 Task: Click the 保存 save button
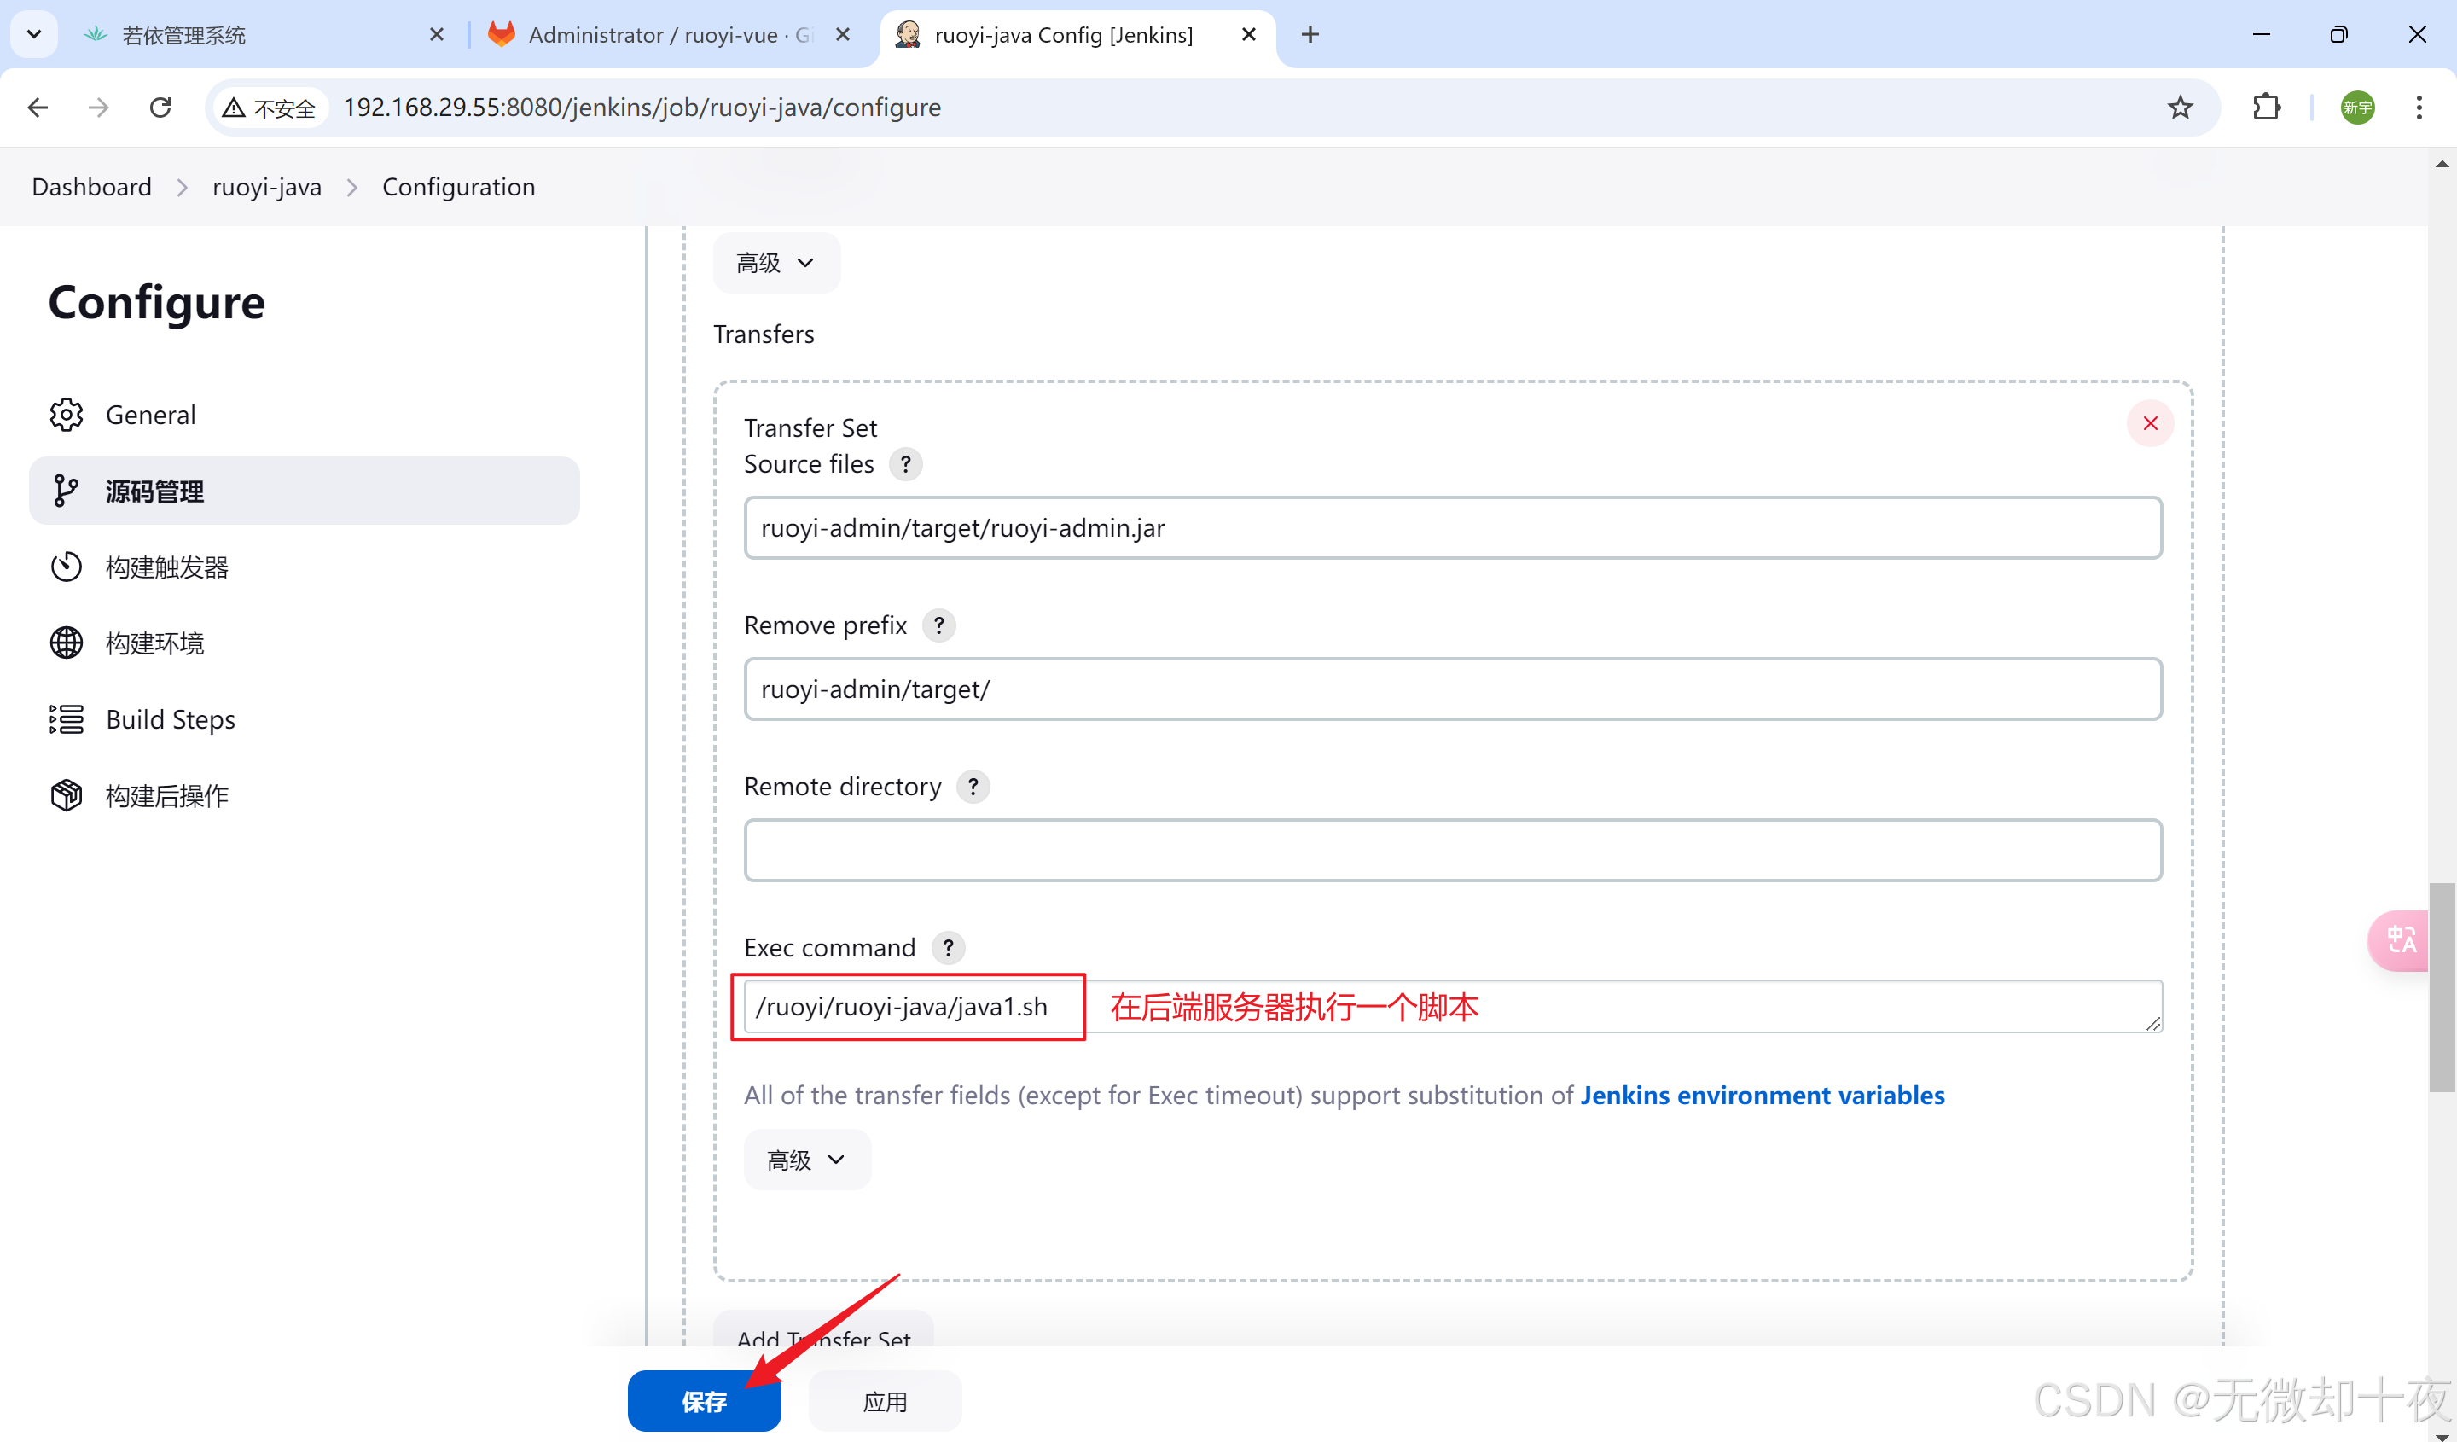tap(704, 1401)
